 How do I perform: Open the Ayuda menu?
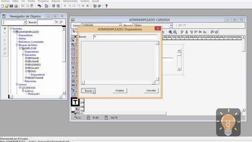95,1
